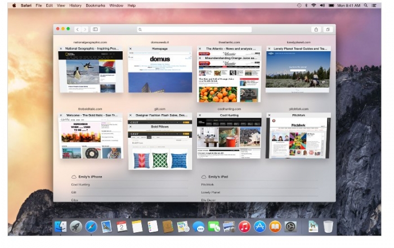Close The Atlantic - News and analysis tab
Screen dimensions: 394x248
click(200, 48)
